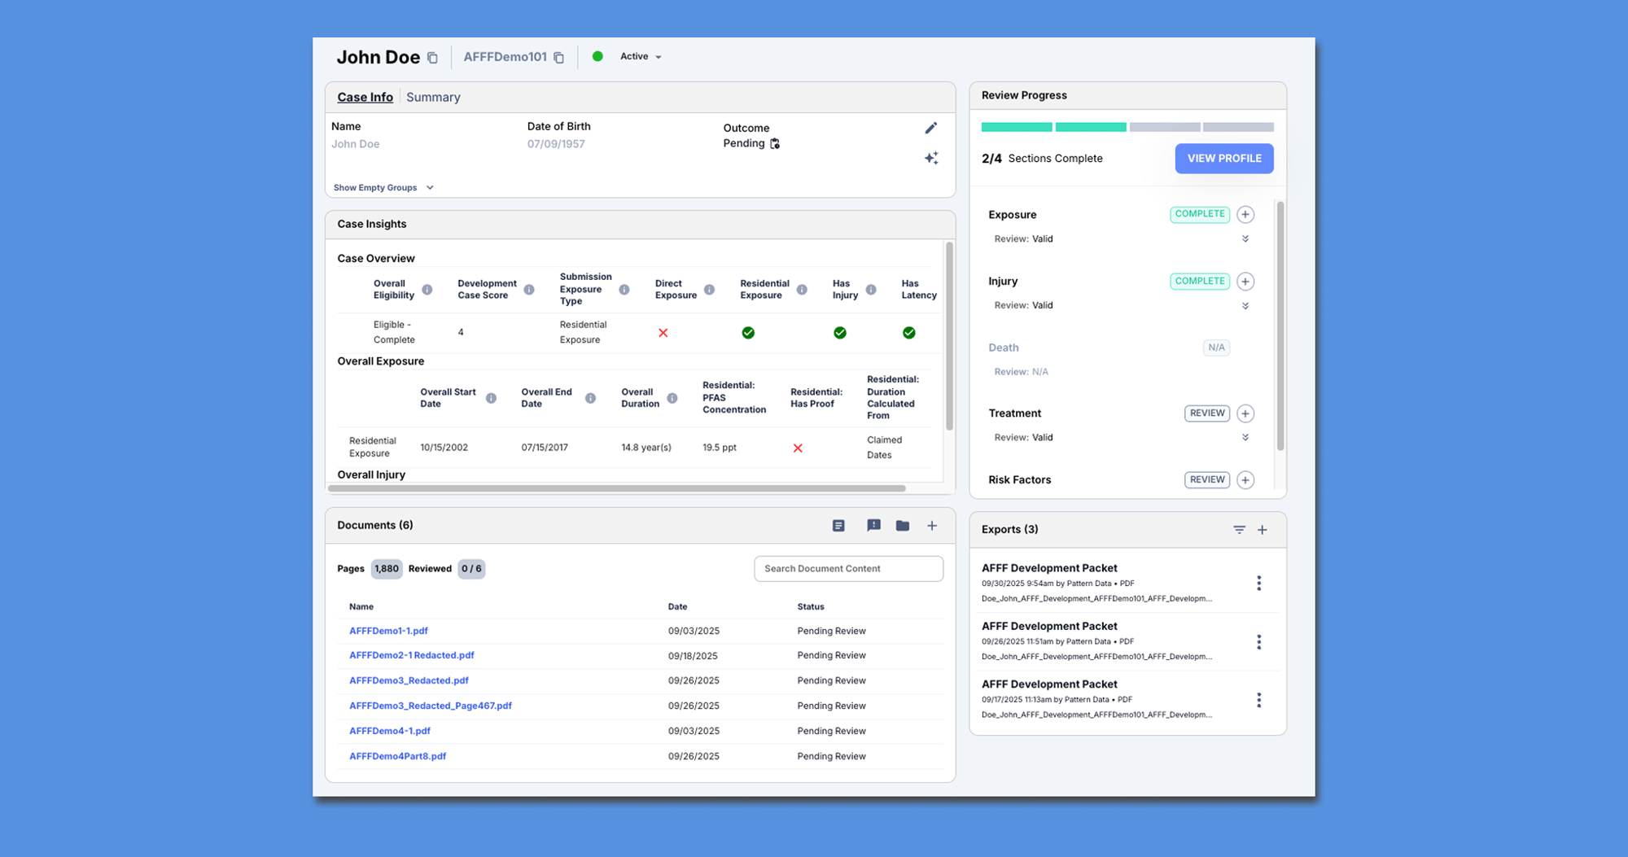Viewport: 1628px width, 857px height.
Task: Click the plus icon to add a document
Action: [x=932, y=526]
